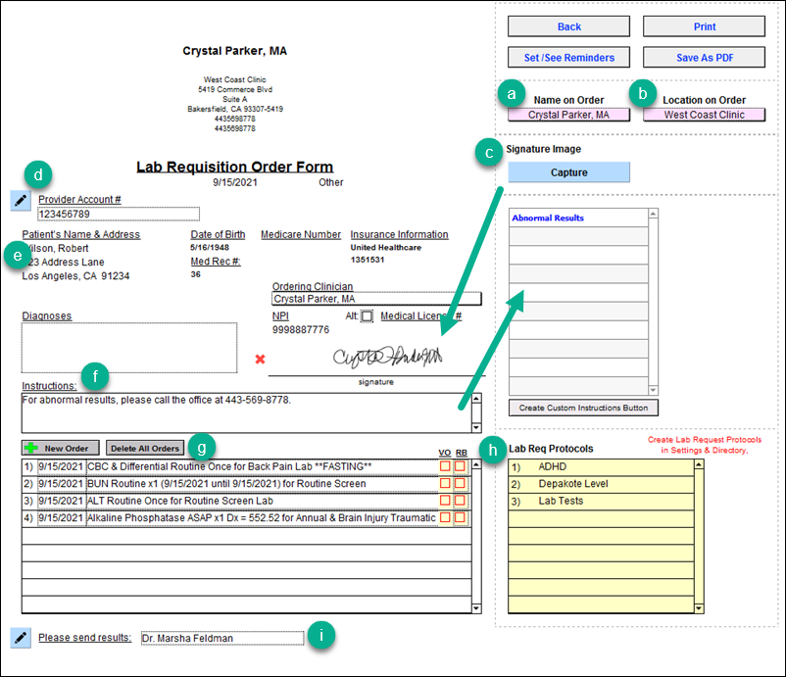Open the Location on Order dropdown field
The height and width of the screenshot is (677, 786).
[x=704, y=115]
